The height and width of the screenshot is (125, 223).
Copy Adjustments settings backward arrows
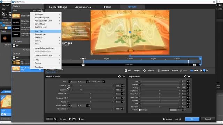point(189,76)
